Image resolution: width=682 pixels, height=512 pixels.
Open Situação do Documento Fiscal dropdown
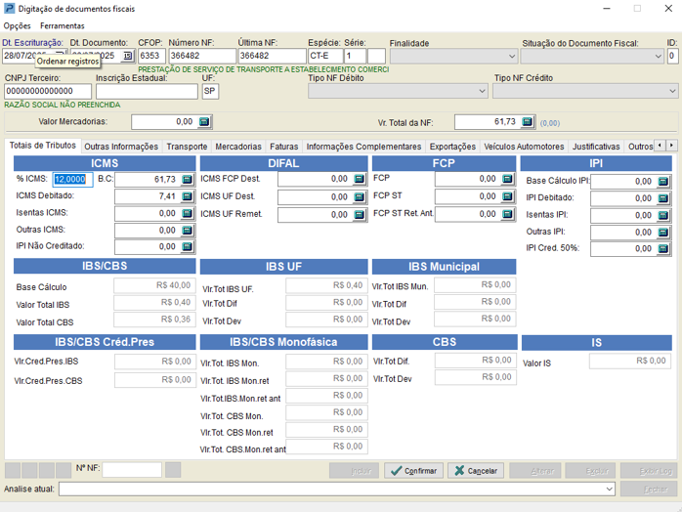click(x=657, y=57)
